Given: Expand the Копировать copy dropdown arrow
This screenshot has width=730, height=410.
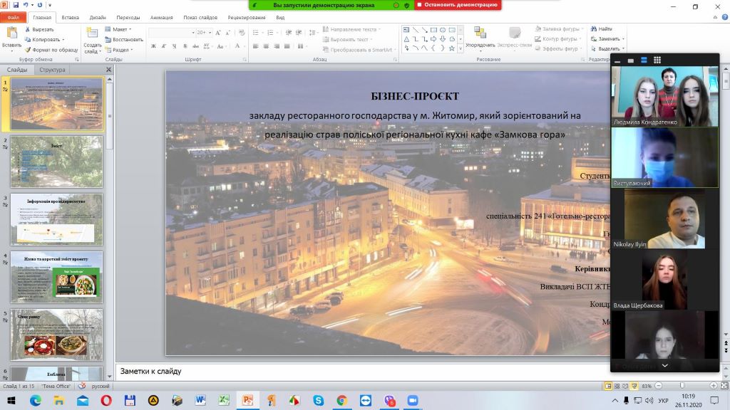Looking at the screenshot, I should tap(63, 40).
